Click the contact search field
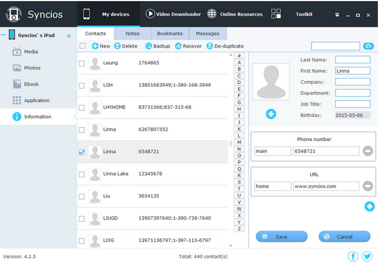The image size is (379, 264). click(336, 46)
